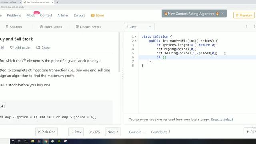The height and width of the screenshot is (144, 256).
Task: Click the chat icon on Discuss tab
Action: point(77,26)
